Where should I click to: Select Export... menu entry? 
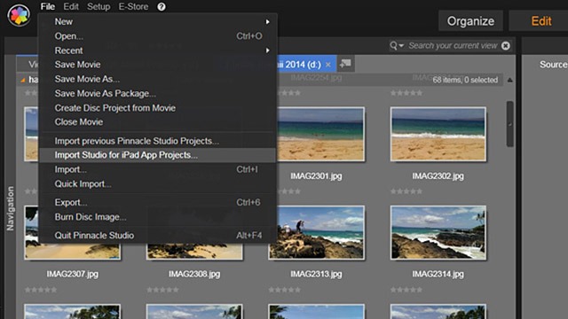point(158,203)
